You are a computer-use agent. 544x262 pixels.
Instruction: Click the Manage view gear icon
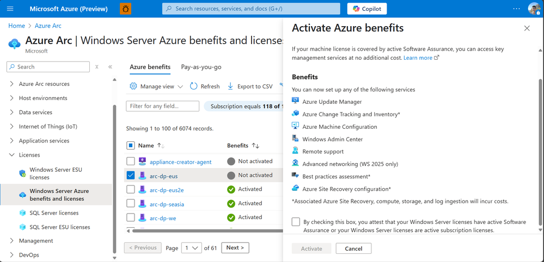(x=133, y=86)
